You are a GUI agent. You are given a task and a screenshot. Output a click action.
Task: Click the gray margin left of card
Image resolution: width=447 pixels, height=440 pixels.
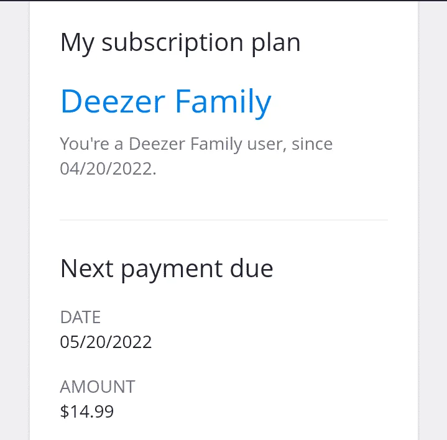pos(14,220)
